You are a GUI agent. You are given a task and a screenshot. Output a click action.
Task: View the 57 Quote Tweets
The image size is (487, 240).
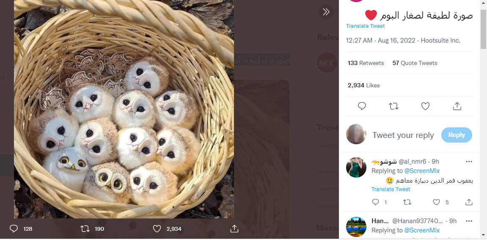click(415, 63)
